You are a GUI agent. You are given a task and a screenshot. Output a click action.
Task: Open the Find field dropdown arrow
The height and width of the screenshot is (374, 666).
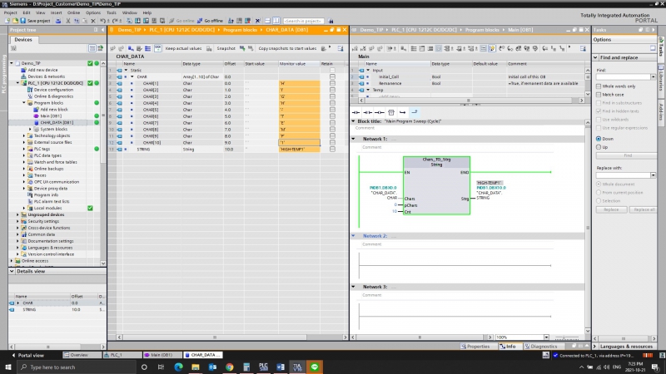tap(653, 76)
